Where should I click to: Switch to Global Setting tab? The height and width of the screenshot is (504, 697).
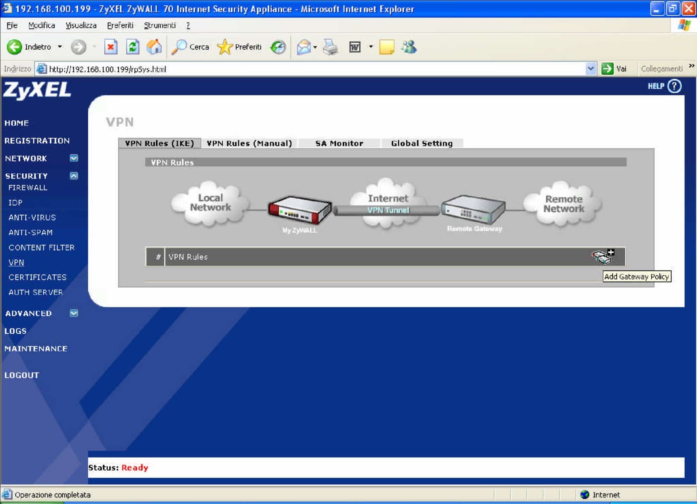(422, 143)
